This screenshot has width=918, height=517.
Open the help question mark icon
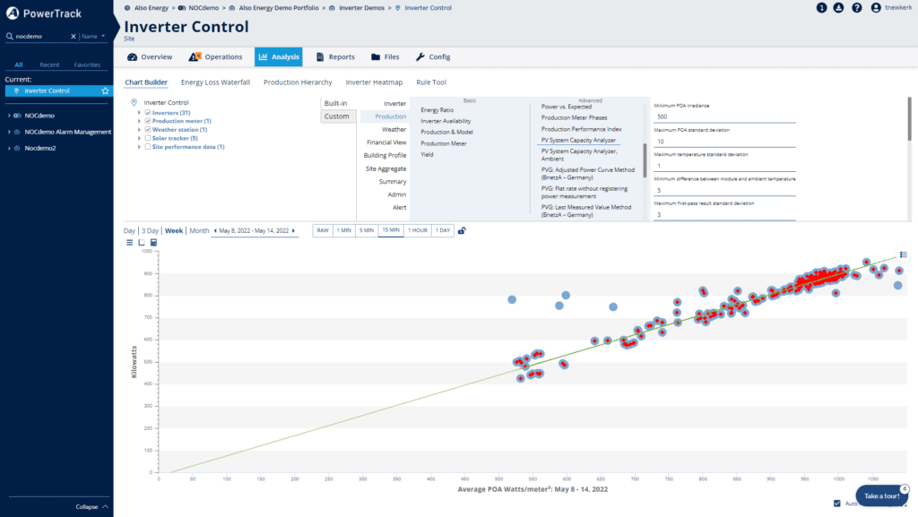(857, 8)
